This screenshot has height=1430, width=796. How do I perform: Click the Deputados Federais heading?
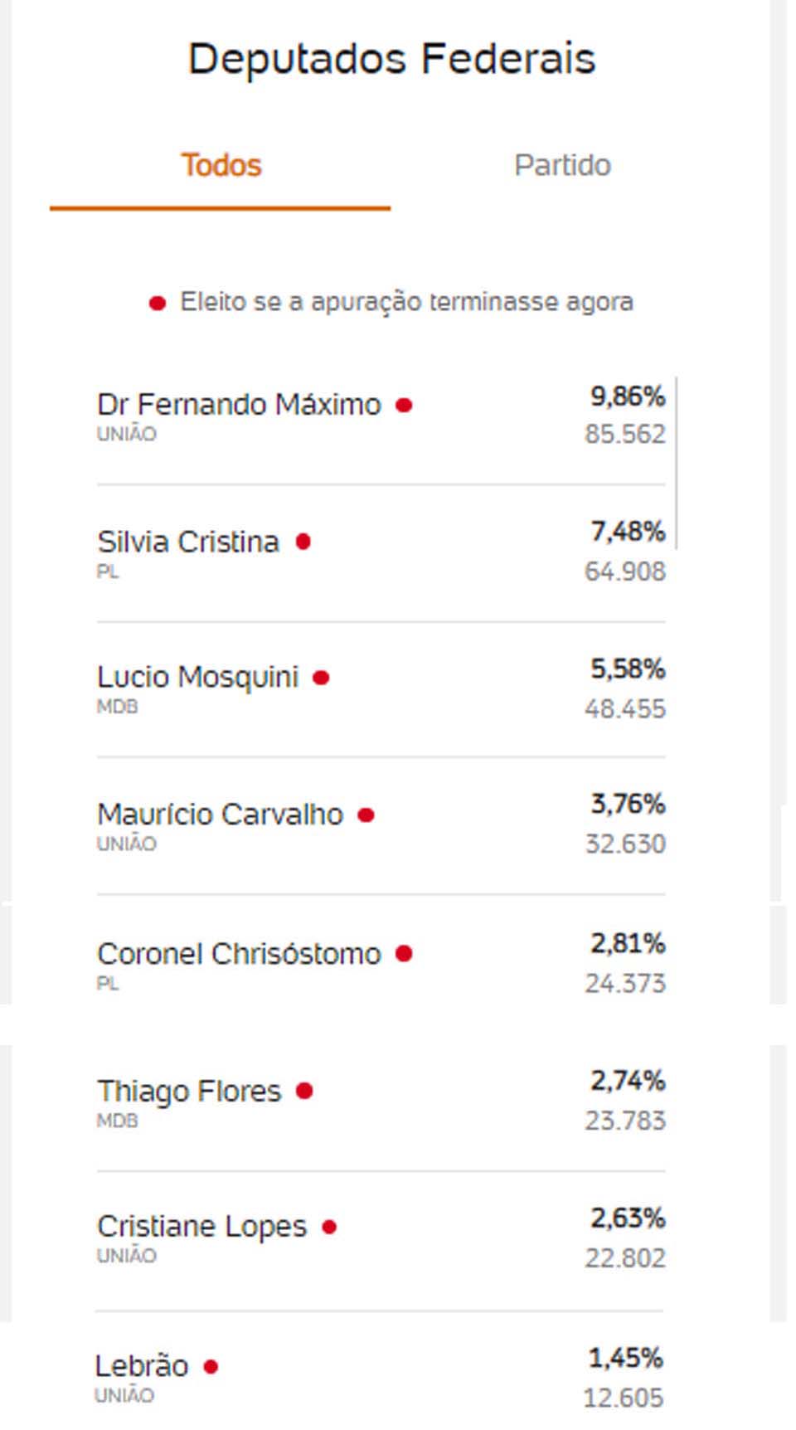pyautogui.click(x=392, y=59)
